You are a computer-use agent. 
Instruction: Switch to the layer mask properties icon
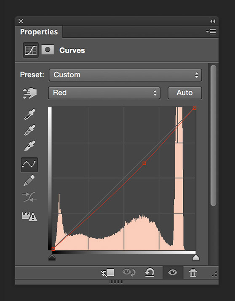click(48, 50)
